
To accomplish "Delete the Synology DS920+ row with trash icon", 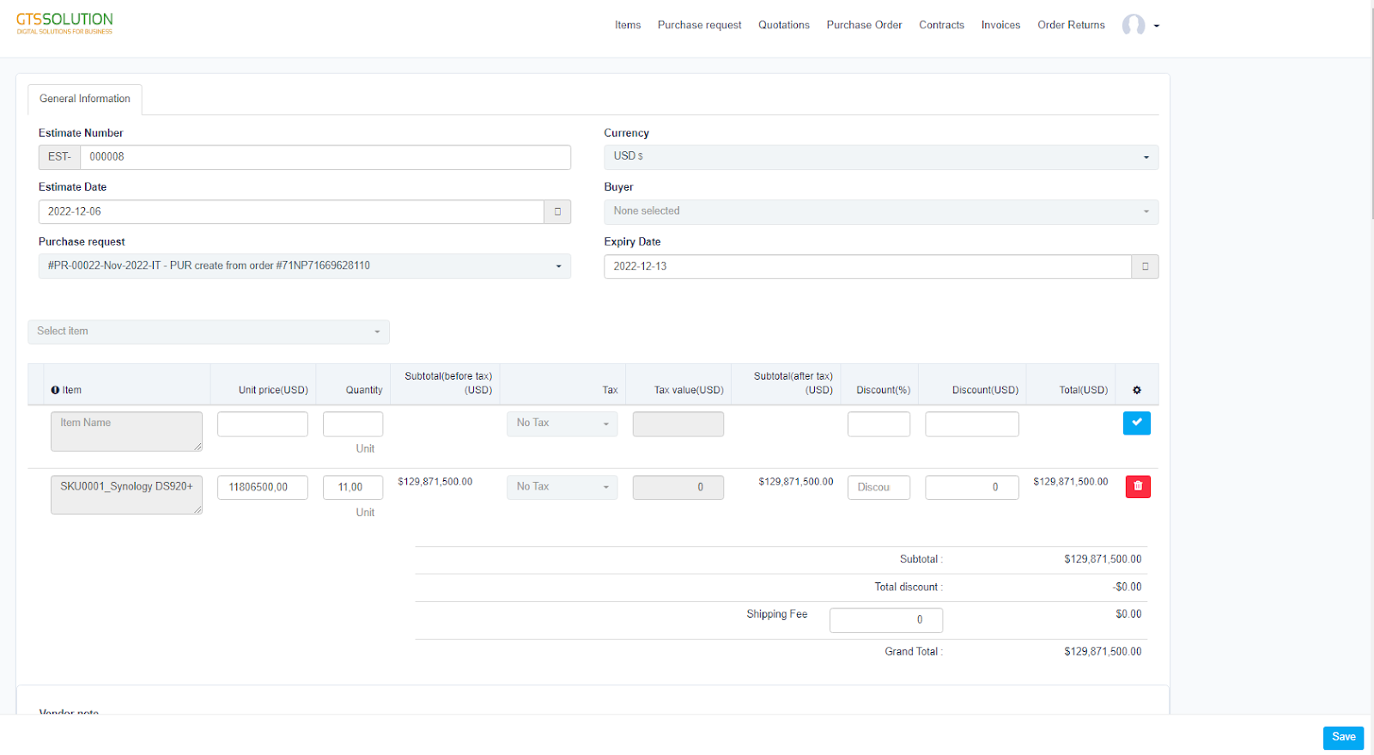I will [1138, 487].
